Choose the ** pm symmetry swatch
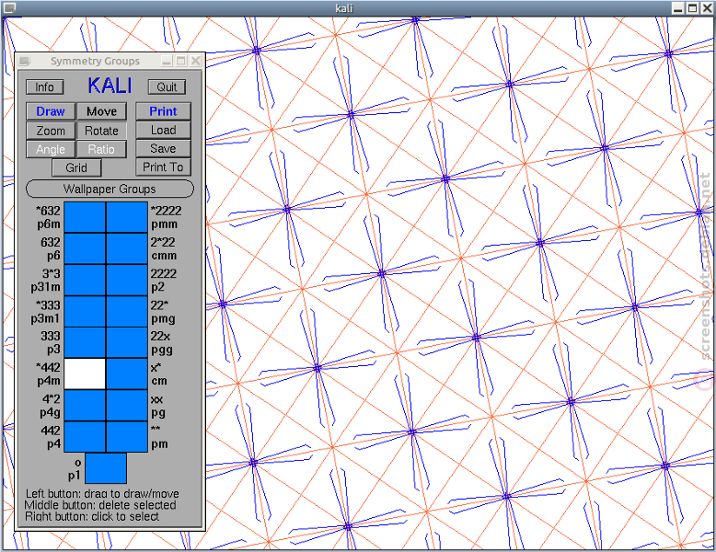 (127, 437)
